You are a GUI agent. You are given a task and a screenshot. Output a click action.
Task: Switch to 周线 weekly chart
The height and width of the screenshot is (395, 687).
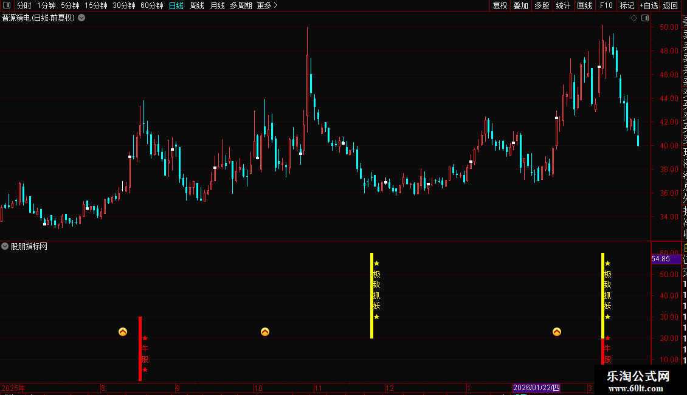tap(197, 5)
